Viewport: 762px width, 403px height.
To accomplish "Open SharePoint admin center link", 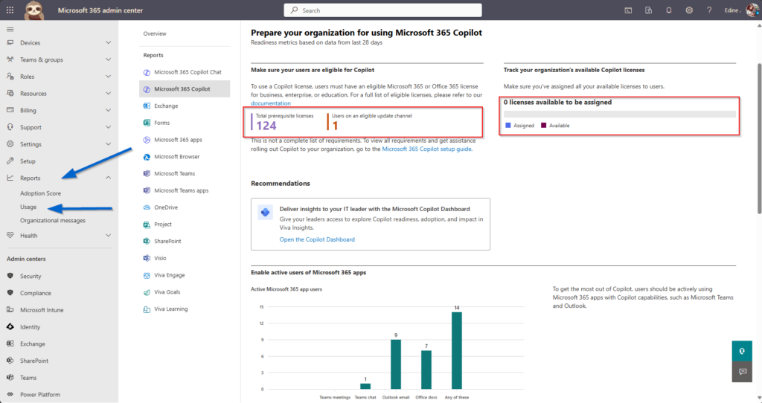I will coord(34,361).
